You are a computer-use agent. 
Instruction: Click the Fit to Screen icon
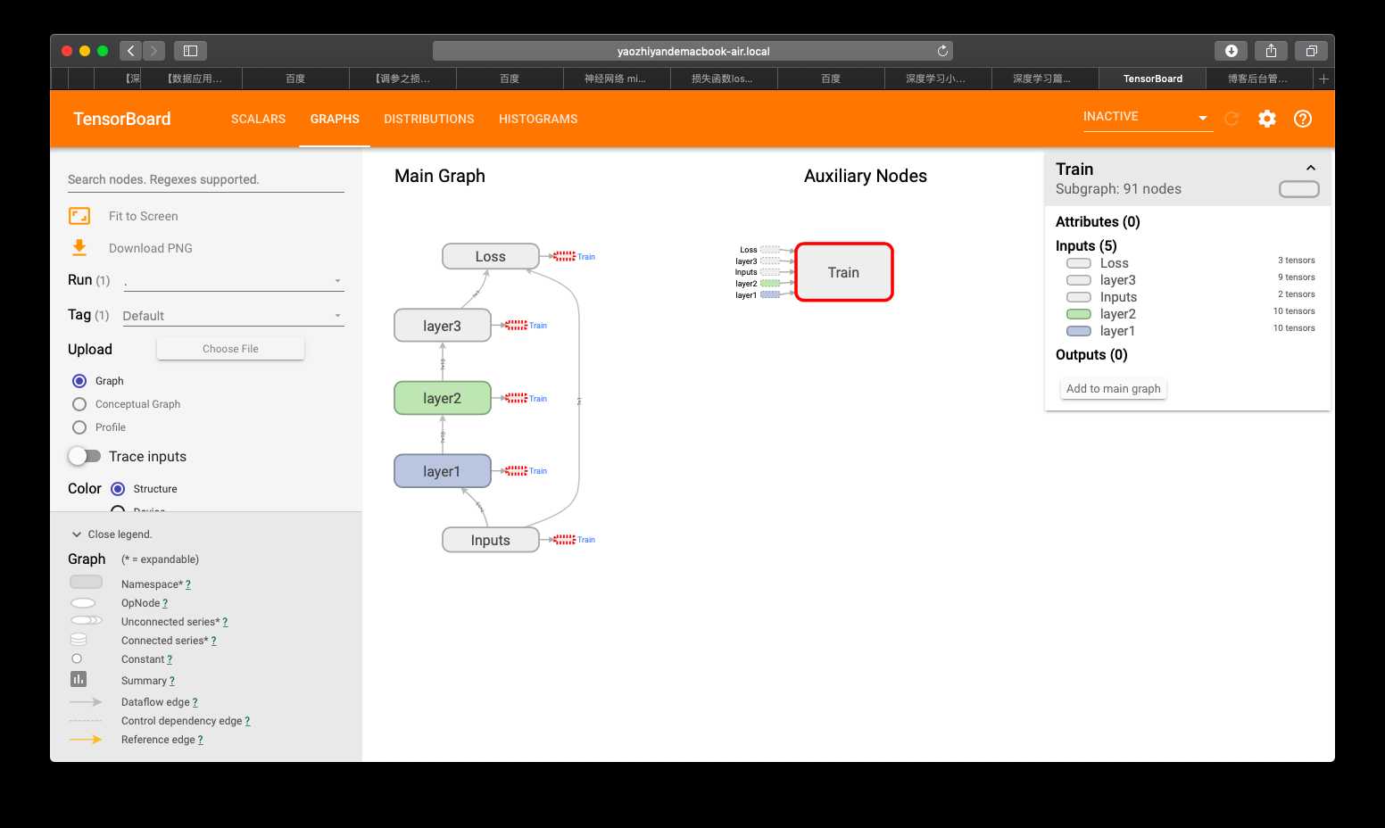pos(79,216)
